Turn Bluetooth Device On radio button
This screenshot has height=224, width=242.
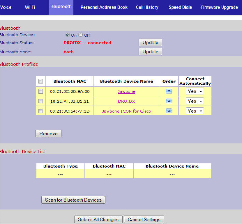click(68, 35)
